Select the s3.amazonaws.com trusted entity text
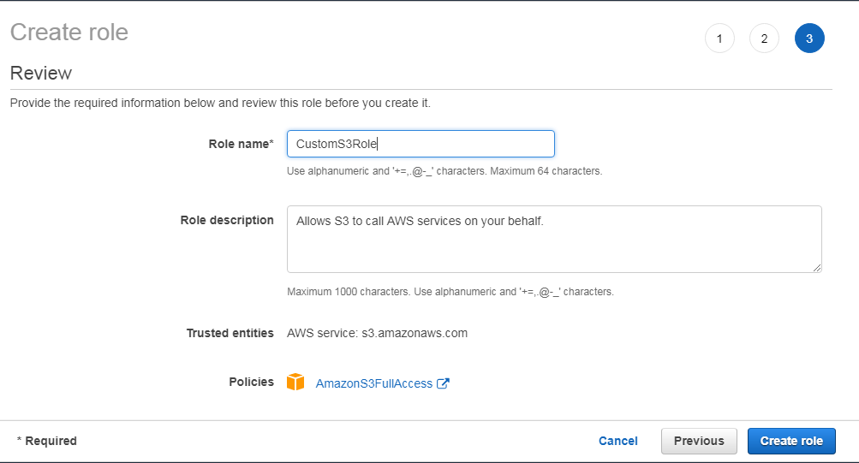Image resolution: width=859 pixels, height=463 pixels. click(415, 333)
